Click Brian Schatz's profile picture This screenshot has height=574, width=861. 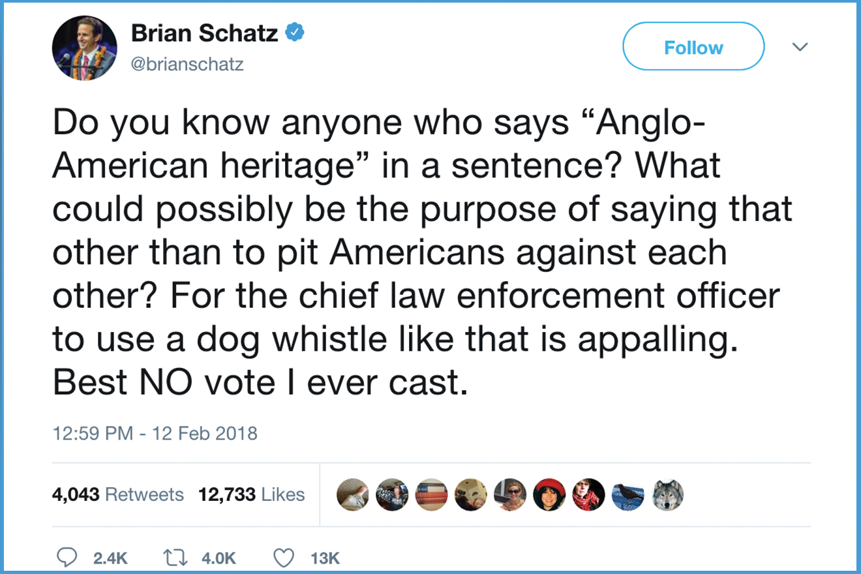point(85,47)
